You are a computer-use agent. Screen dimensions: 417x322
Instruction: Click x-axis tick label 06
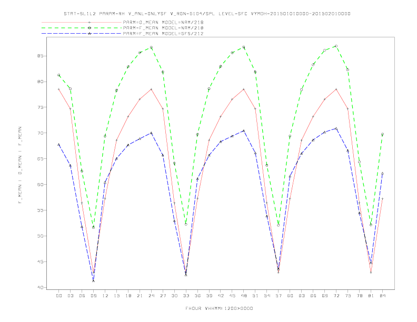[x=82, y=296]
